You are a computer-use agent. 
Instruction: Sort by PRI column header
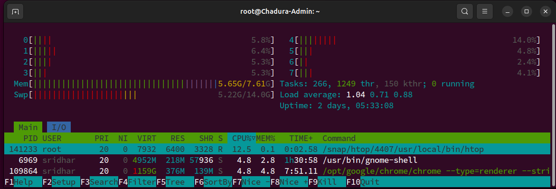pyautogui.click(x=102, y=138)
